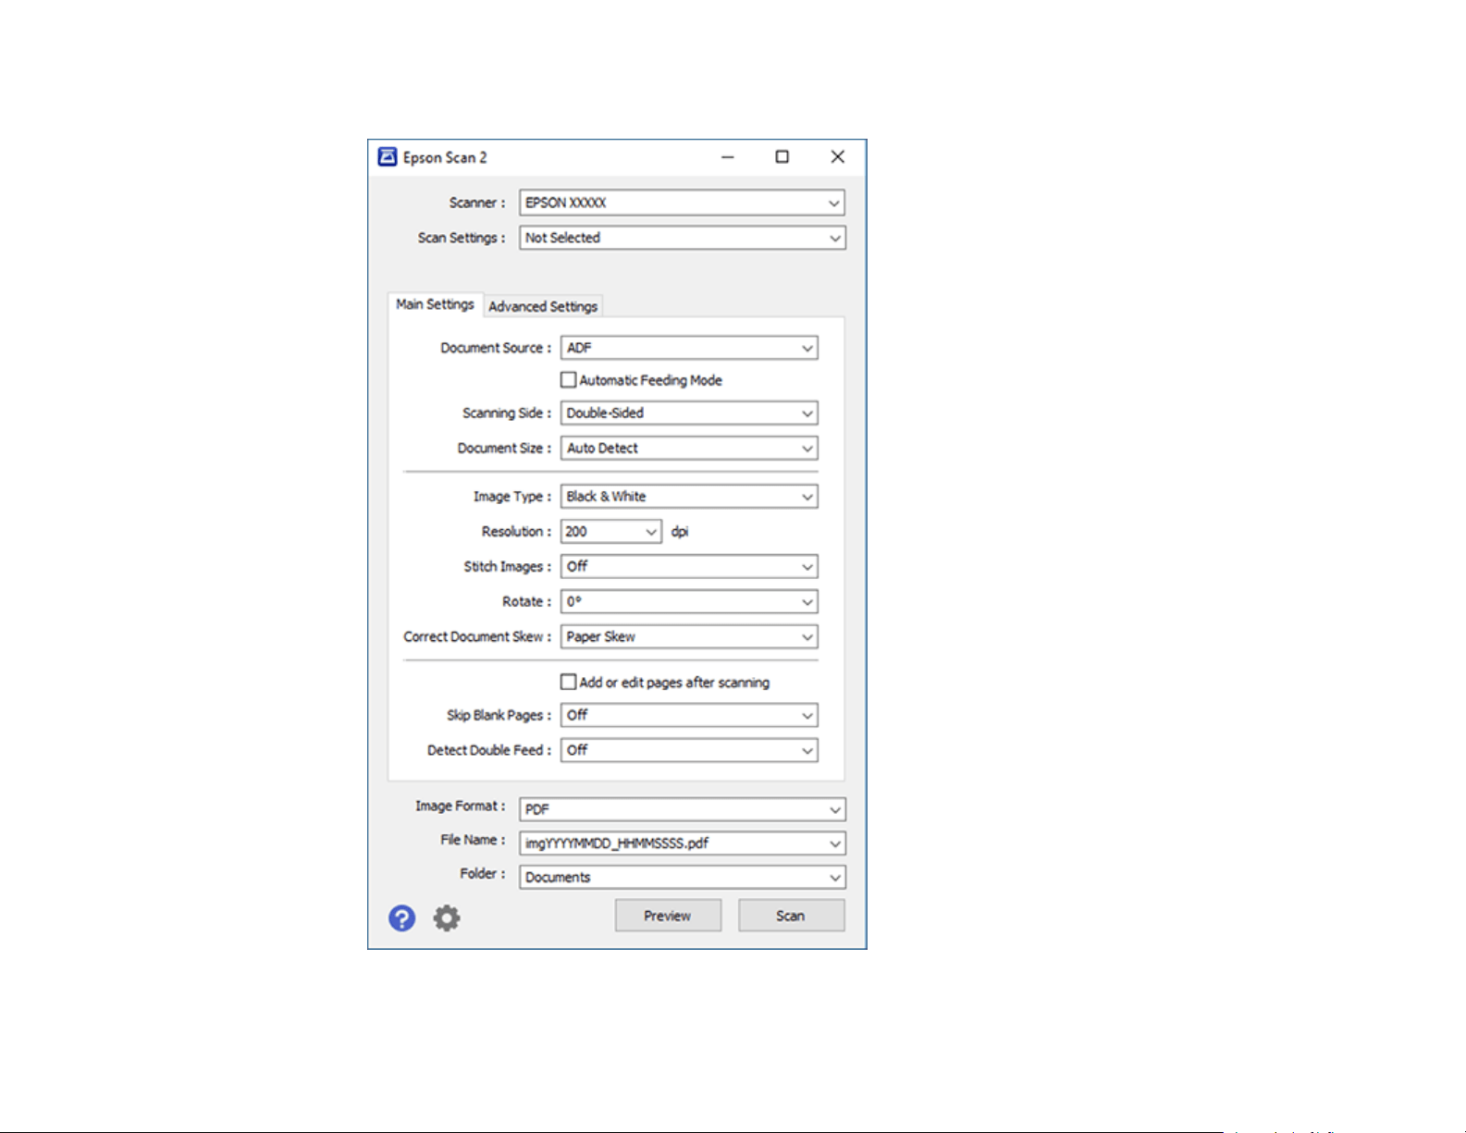Minimize the Epson Scan 2 window

click(x=728, y=157)
